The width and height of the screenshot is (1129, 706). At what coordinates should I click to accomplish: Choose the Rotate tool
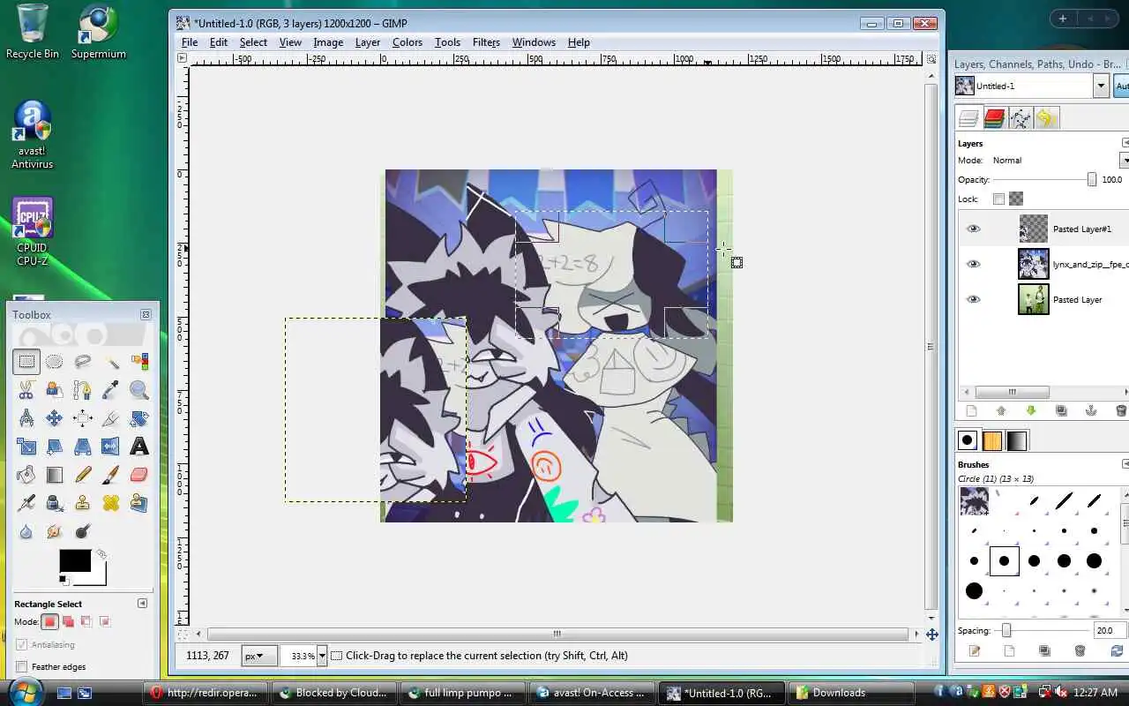click(x=139, y=417)
